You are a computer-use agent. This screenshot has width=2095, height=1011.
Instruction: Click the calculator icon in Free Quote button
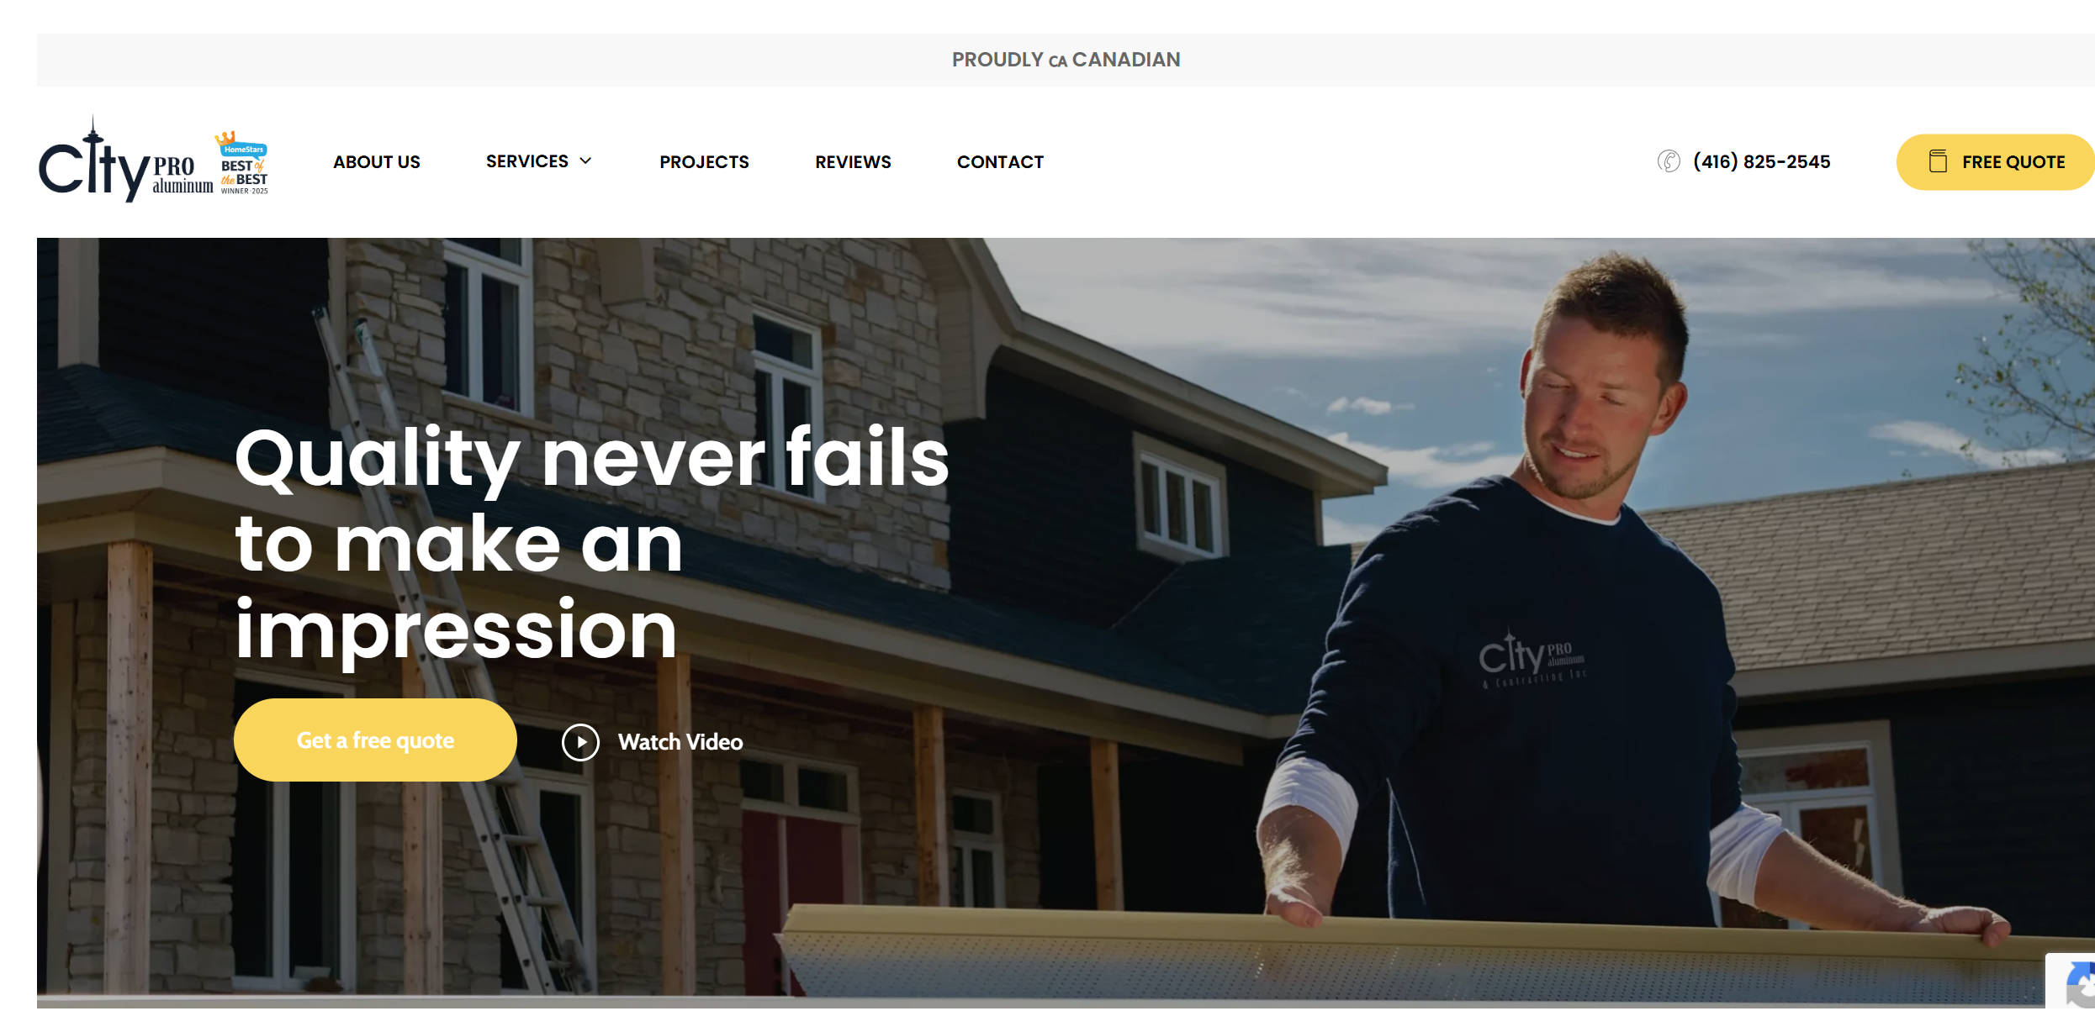1938,161
